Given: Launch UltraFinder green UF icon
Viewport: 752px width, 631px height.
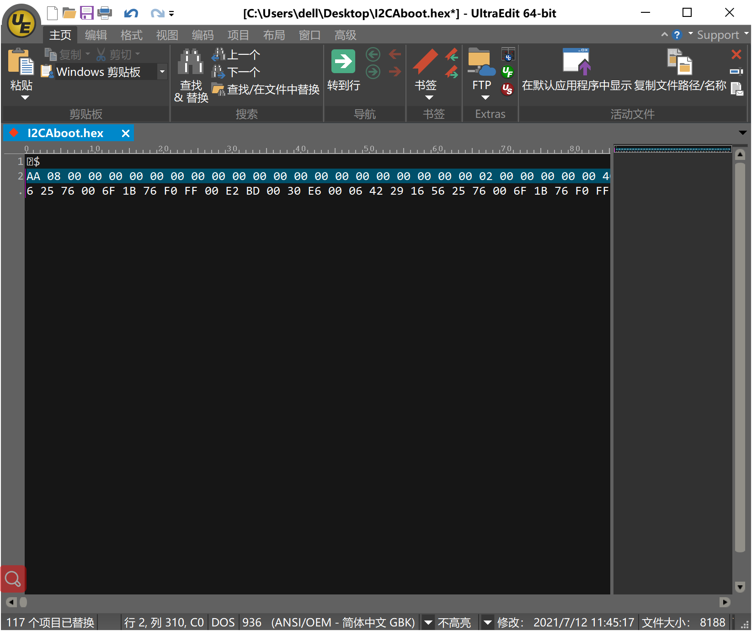Looking at the screenshot, I should coord(507,72).
